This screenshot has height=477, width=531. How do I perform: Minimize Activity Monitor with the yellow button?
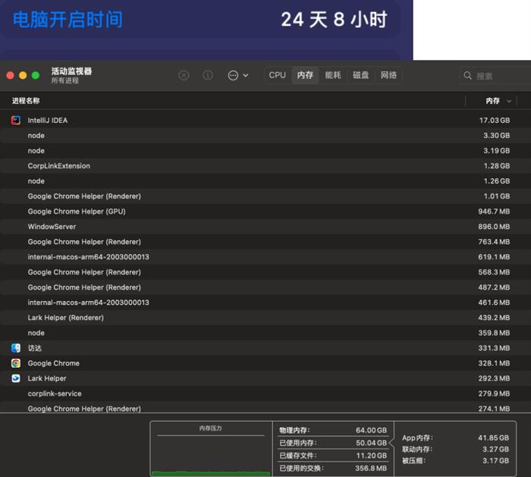[x=23, y=75]
